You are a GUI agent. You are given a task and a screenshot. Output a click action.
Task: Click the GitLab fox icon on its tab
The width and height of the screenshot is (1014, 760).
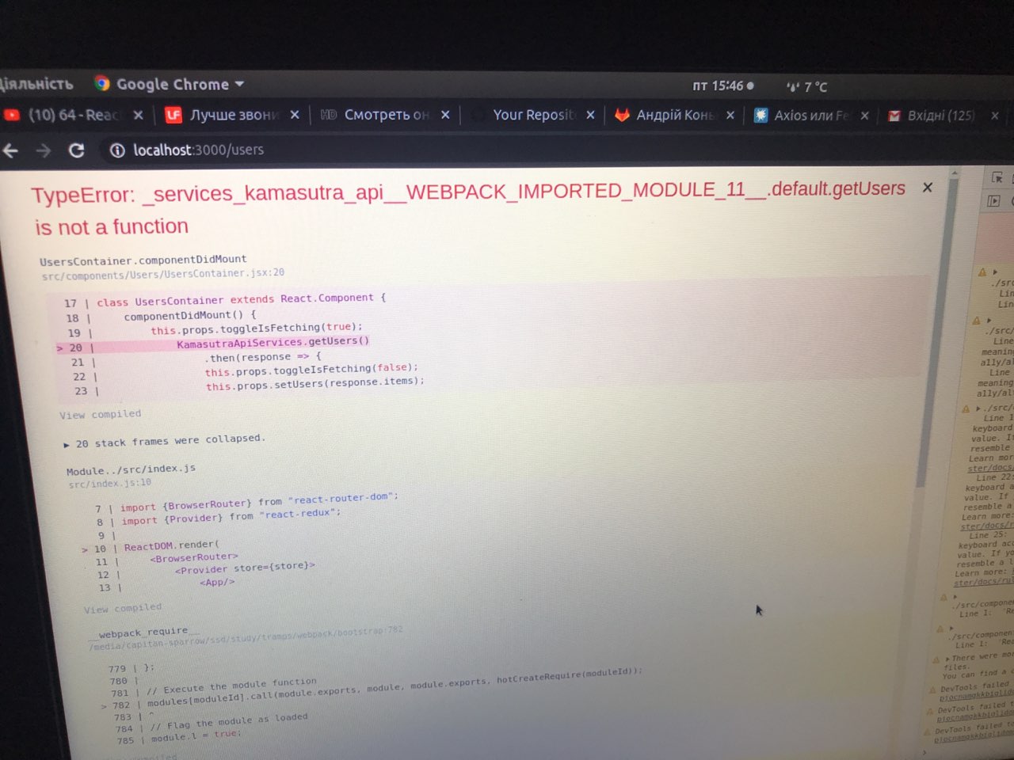click(x=623, y=115)
